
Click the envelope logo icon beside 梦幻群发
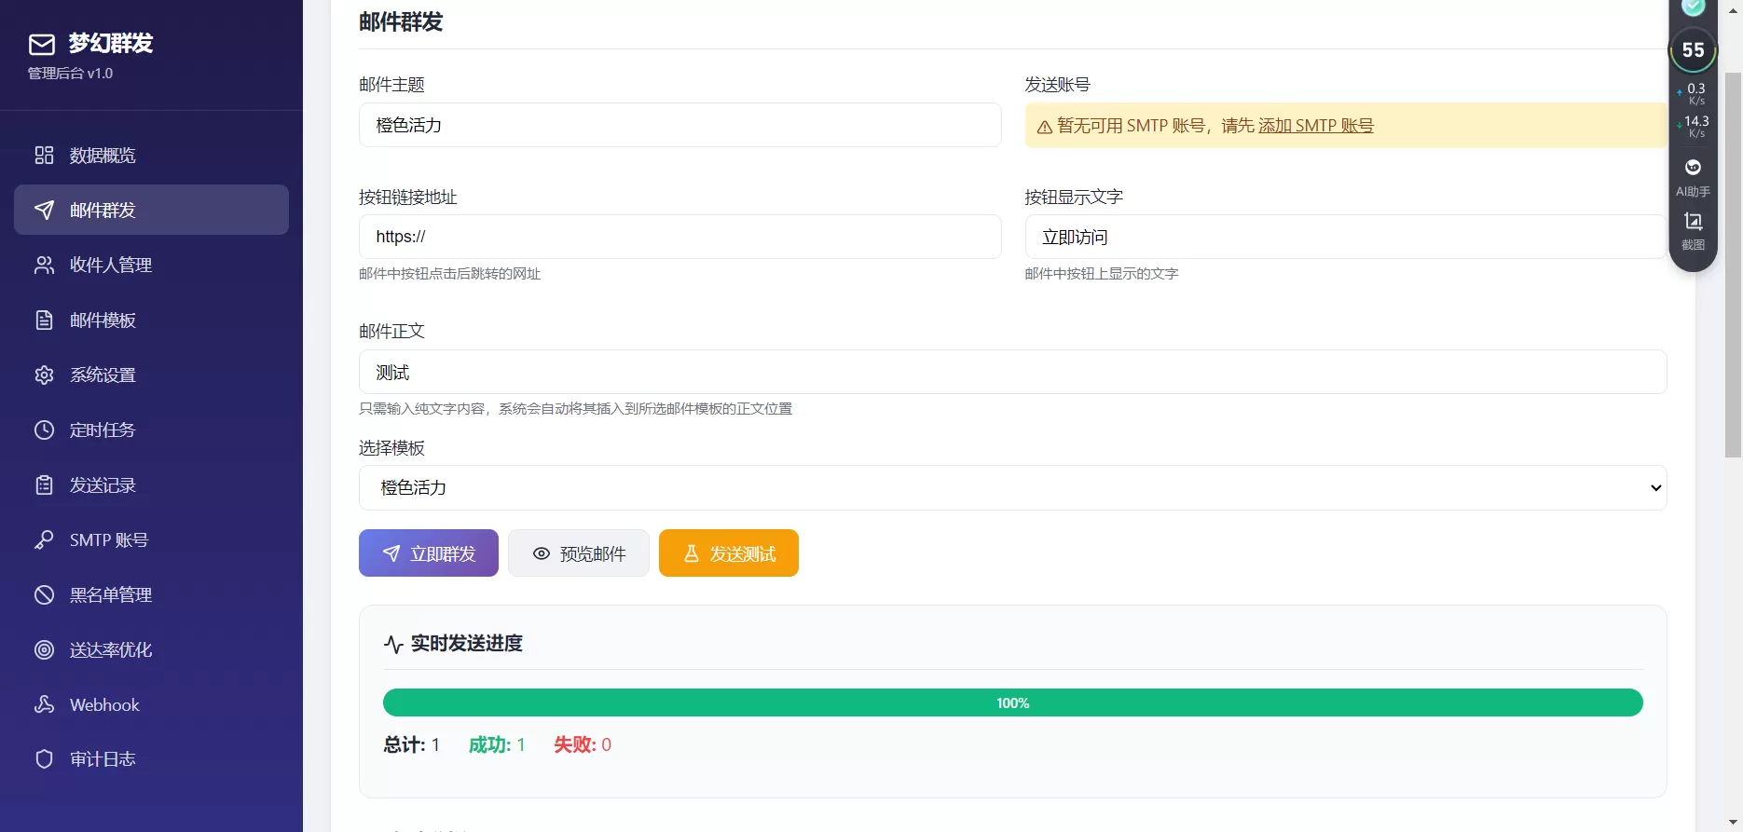42,44
